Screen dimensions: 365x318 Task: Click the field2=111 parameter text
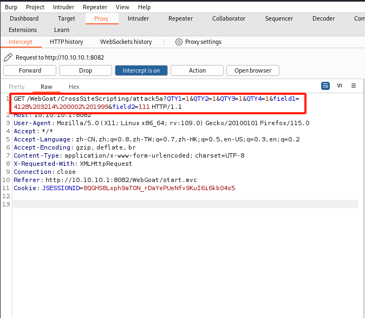(131, 107)
